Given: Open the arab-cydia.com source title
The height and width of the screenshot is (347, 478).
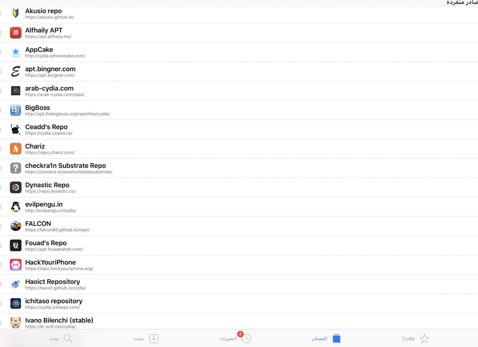Looking at the screenshot, I should click(x=49, y=88).
